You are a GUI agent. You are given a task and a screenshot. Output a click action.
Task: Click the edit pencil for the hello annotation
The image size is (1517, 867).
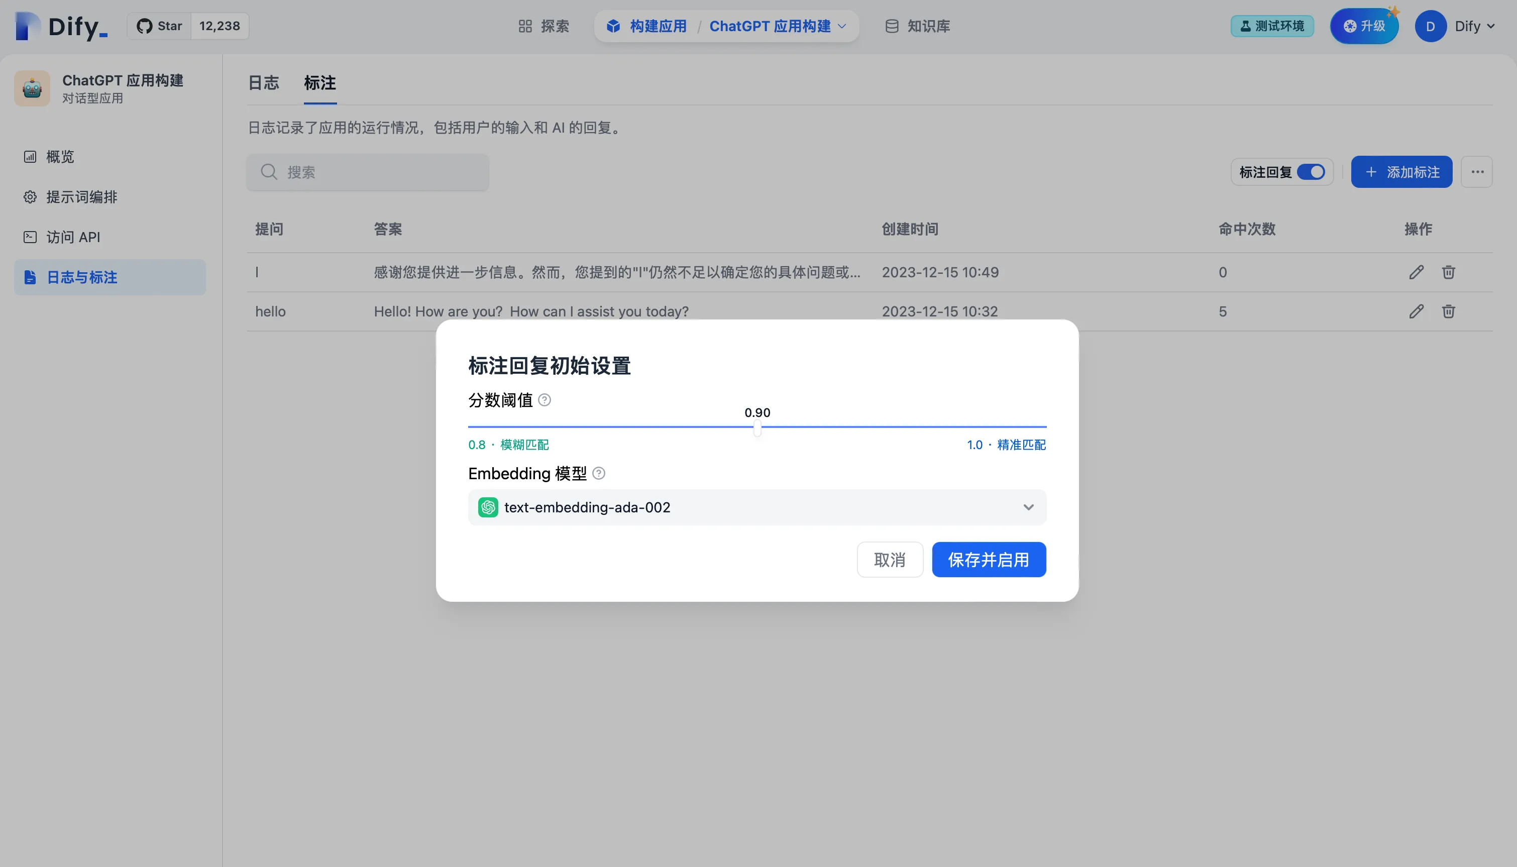[x=1416, y=311]
